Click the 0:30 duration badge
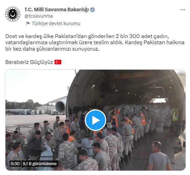Viewport: 190px width, 175px height. click(15, 164)
